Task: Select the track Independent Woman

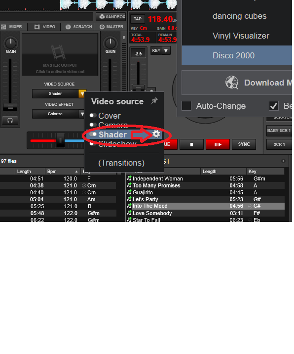Action: coord(205,178)
